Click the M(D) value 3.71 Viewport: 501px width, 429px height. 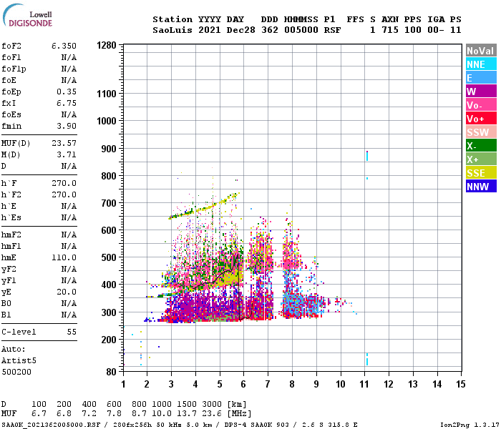[x=67, y=154]
